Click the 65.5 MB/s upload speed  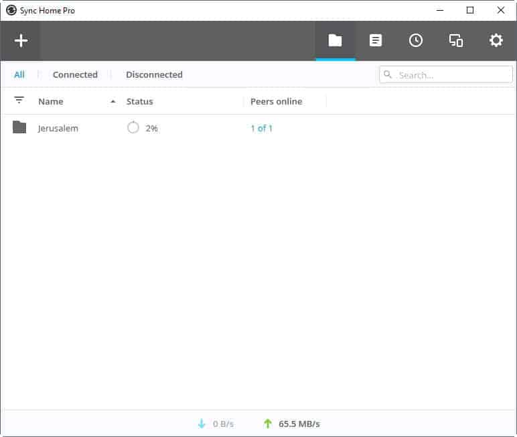pos(299,424)
